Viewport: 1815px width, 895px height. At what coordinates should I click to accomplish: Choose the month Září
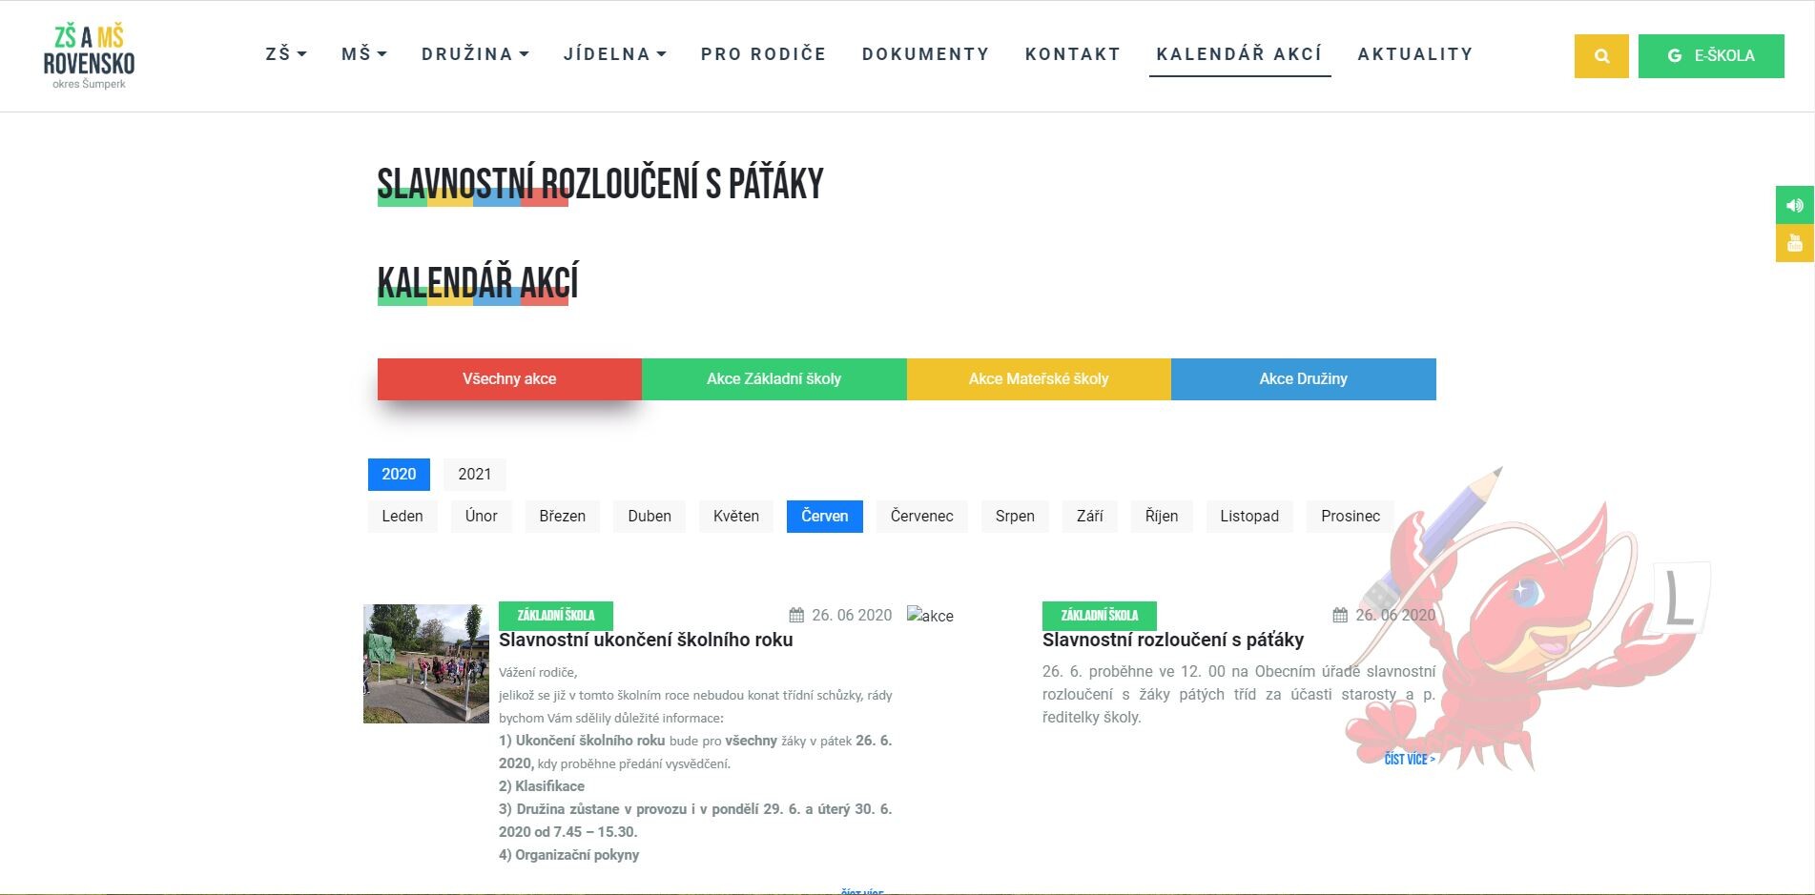pyautogui.click(x=1089, y=517)
